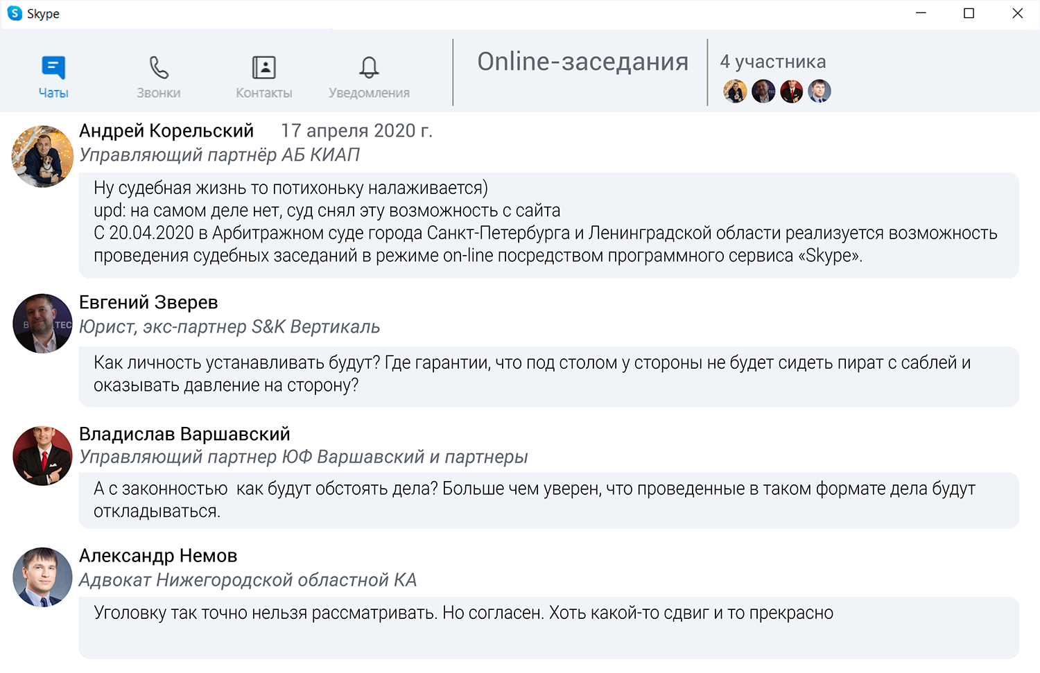Open avatar beside Владислав Варшавский
This screenshot has height=673, width=1040.
pyautogui.click(x=42, y=456)
